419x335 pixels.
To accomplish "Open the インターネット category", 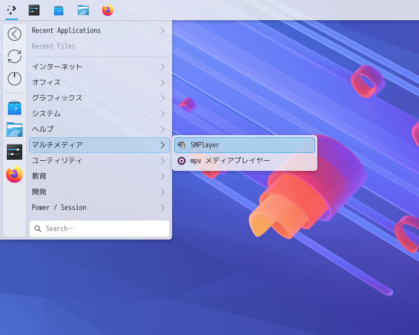I will click(99, 67).
